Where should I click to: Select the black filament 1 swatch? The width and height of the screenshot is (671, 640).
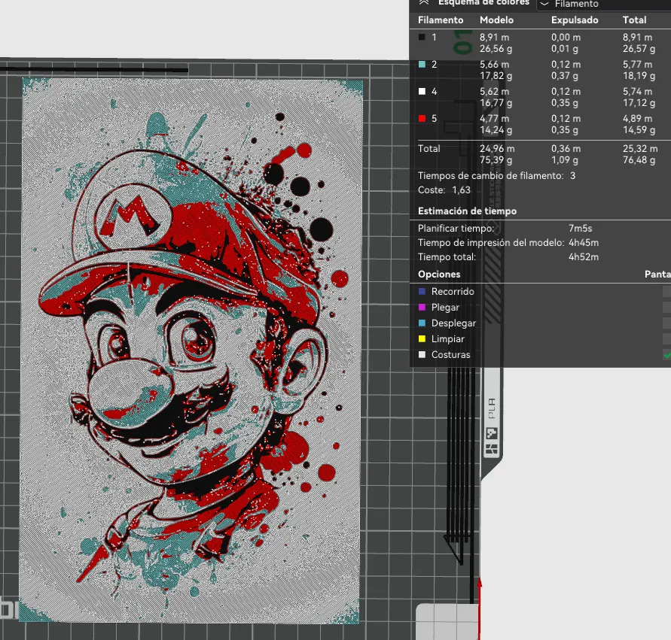pyautogui.click(x=421, y=37)
